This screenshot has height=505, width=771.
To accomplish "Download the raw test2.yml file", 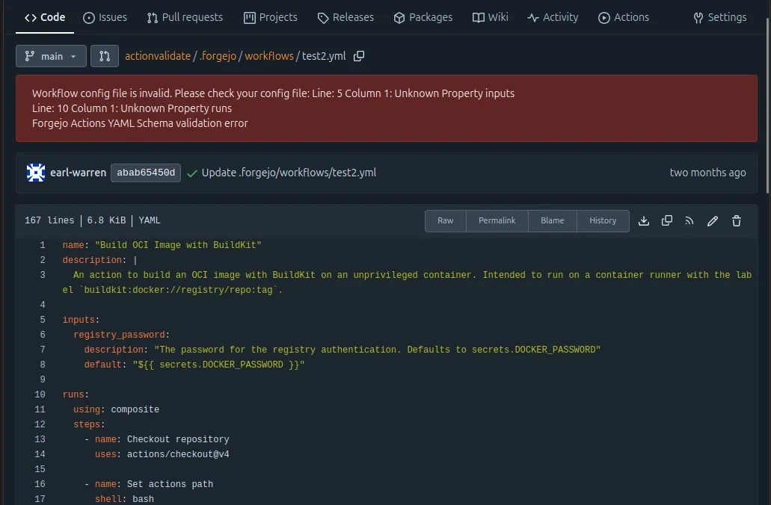I will [643, 220].
